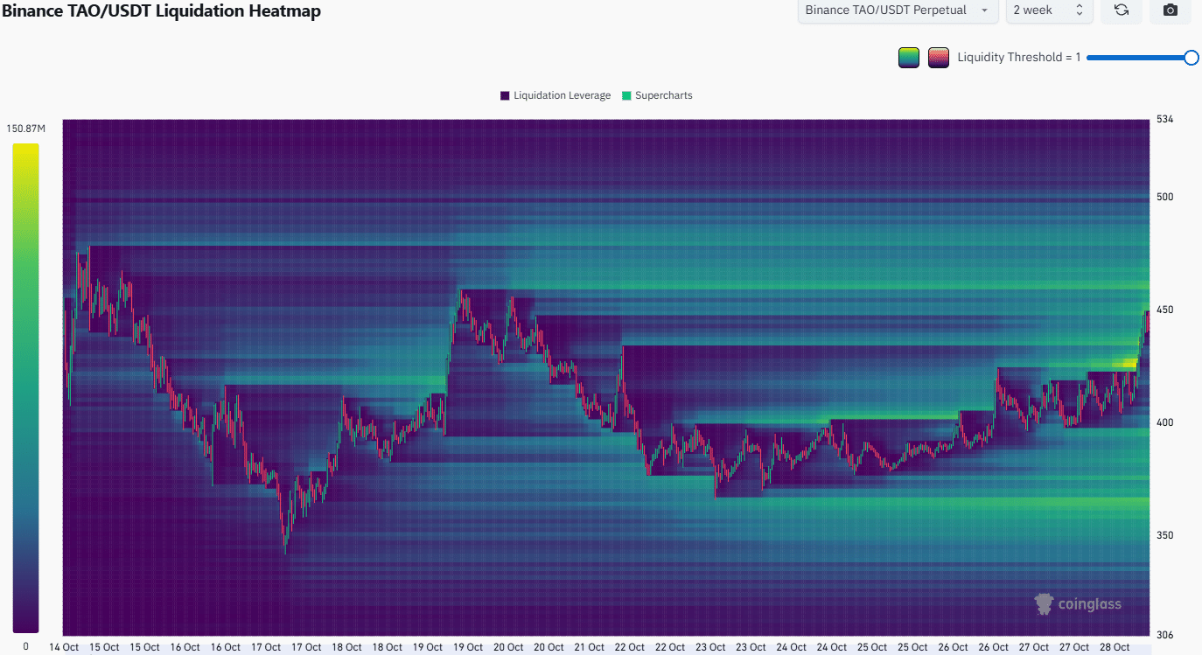Click the vertical intensity color scale bar

(x=25, y=385)
